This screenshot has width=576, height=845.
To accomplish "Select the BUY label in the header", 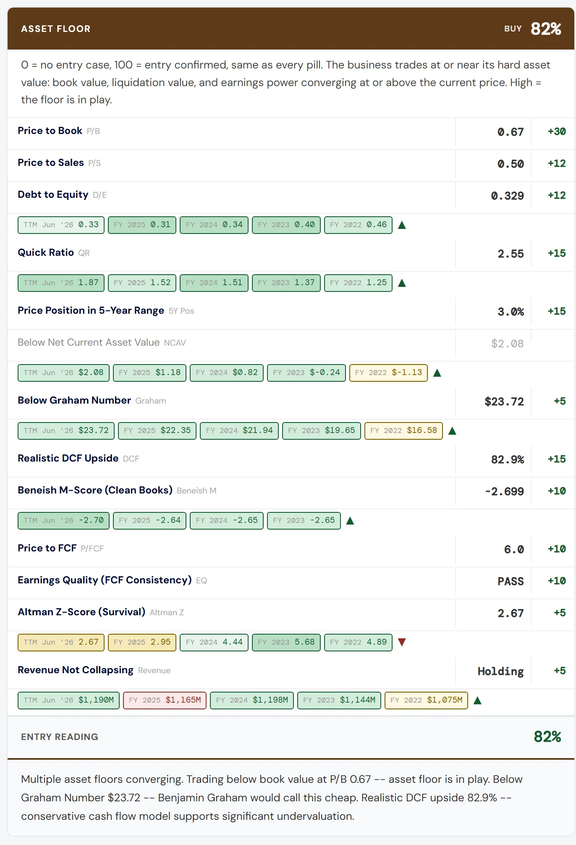I will (513, 29).
